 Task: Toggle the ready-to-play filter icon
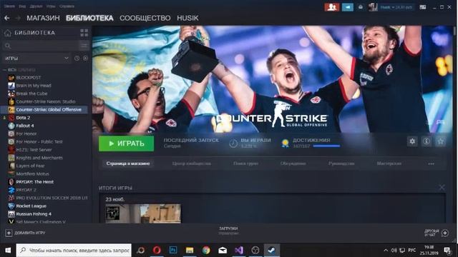pos(85,59)
